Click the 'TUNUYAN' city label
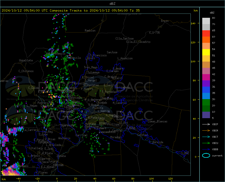This screenshot has height=182, width=225. click(x=58, y=165)
